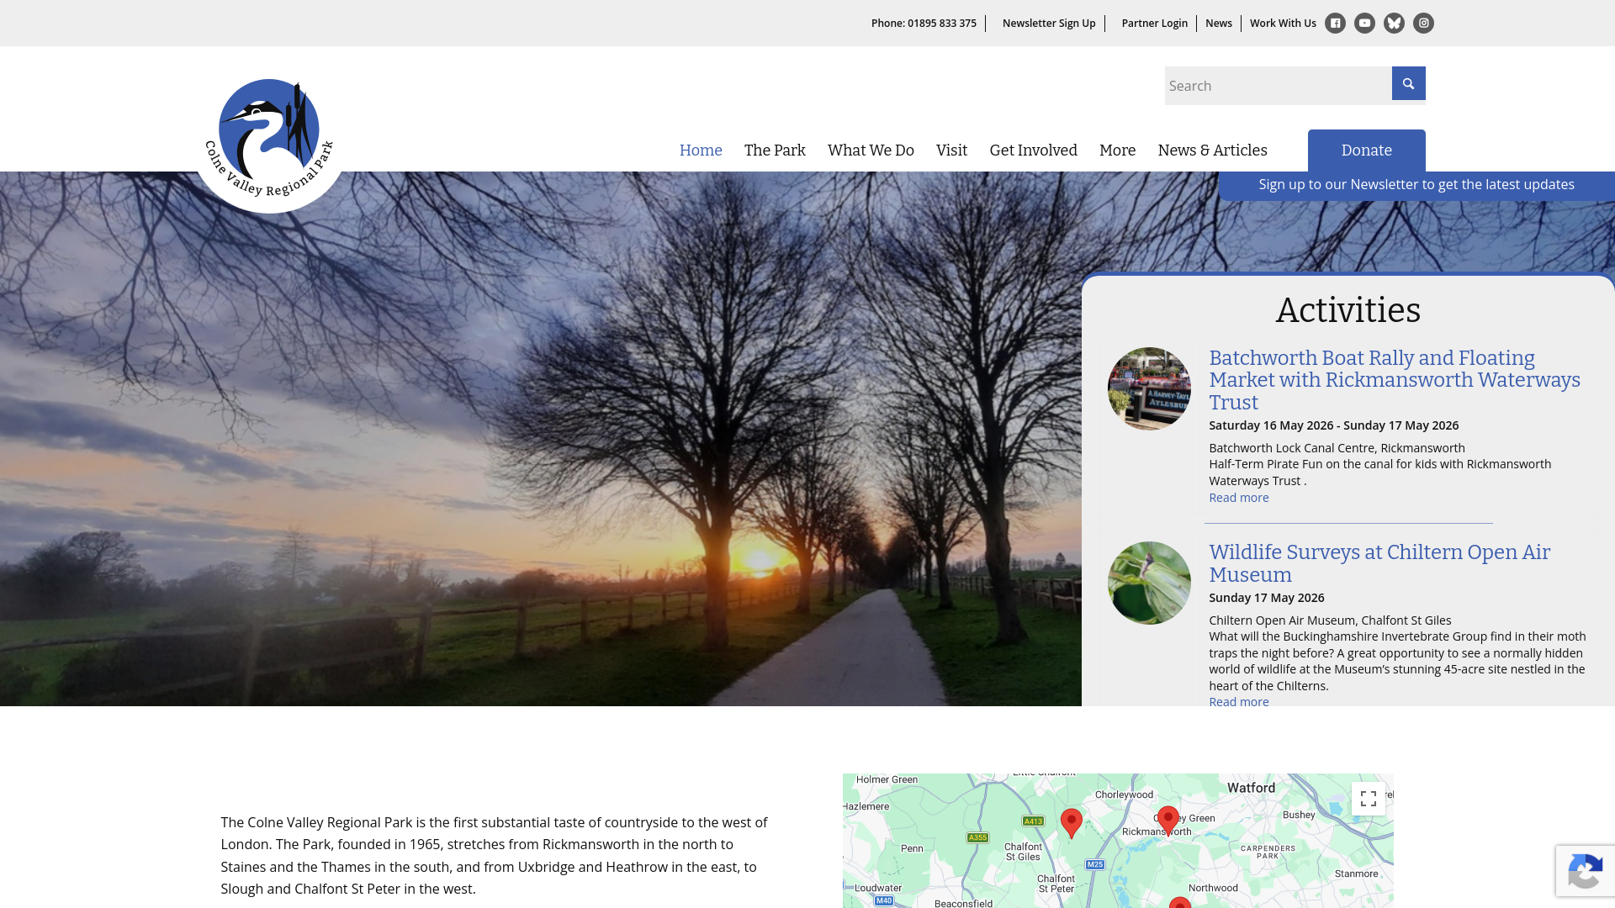The image size is (1615, 908).
Task: Go to the Home menu item
Action: click(701, 150)
